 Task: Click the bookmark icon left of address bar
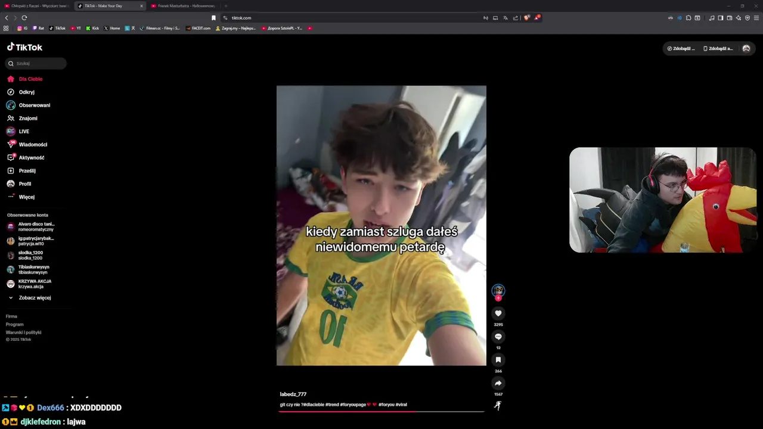(213, 18)
